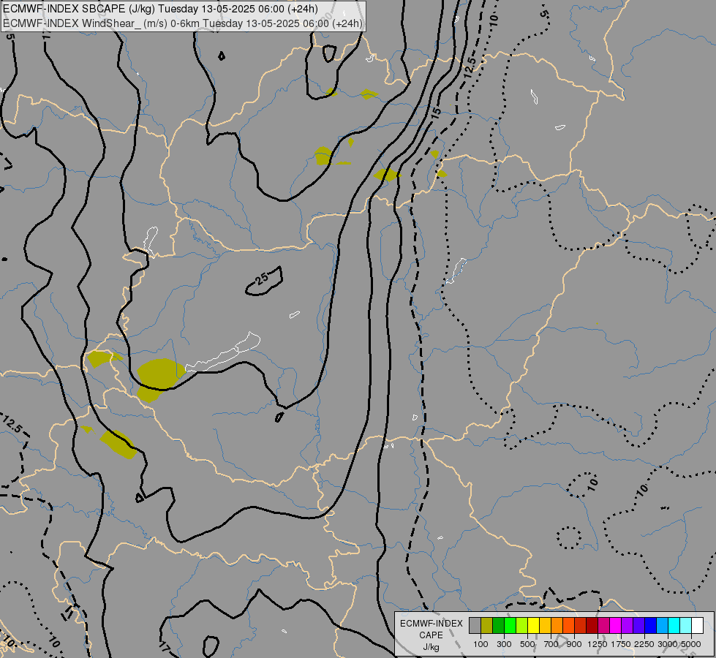Click the CAPE label in the legend
This screenshot has width=716, height=658.
point(431,635)
